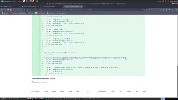Launch Firefox from the top panel icon
The image size is (178, 100).
[33, 1]
